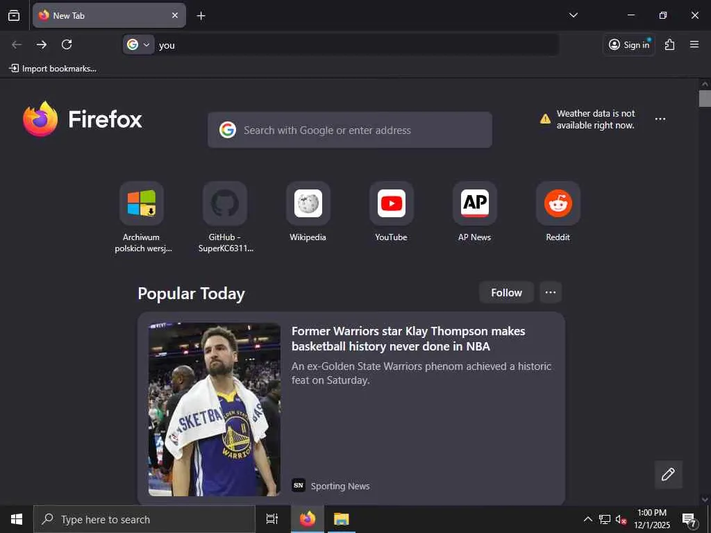The width and height of the screenshot is (711, 533).
Task: Open the AP News shortcut tile
Action: point(475,212)
